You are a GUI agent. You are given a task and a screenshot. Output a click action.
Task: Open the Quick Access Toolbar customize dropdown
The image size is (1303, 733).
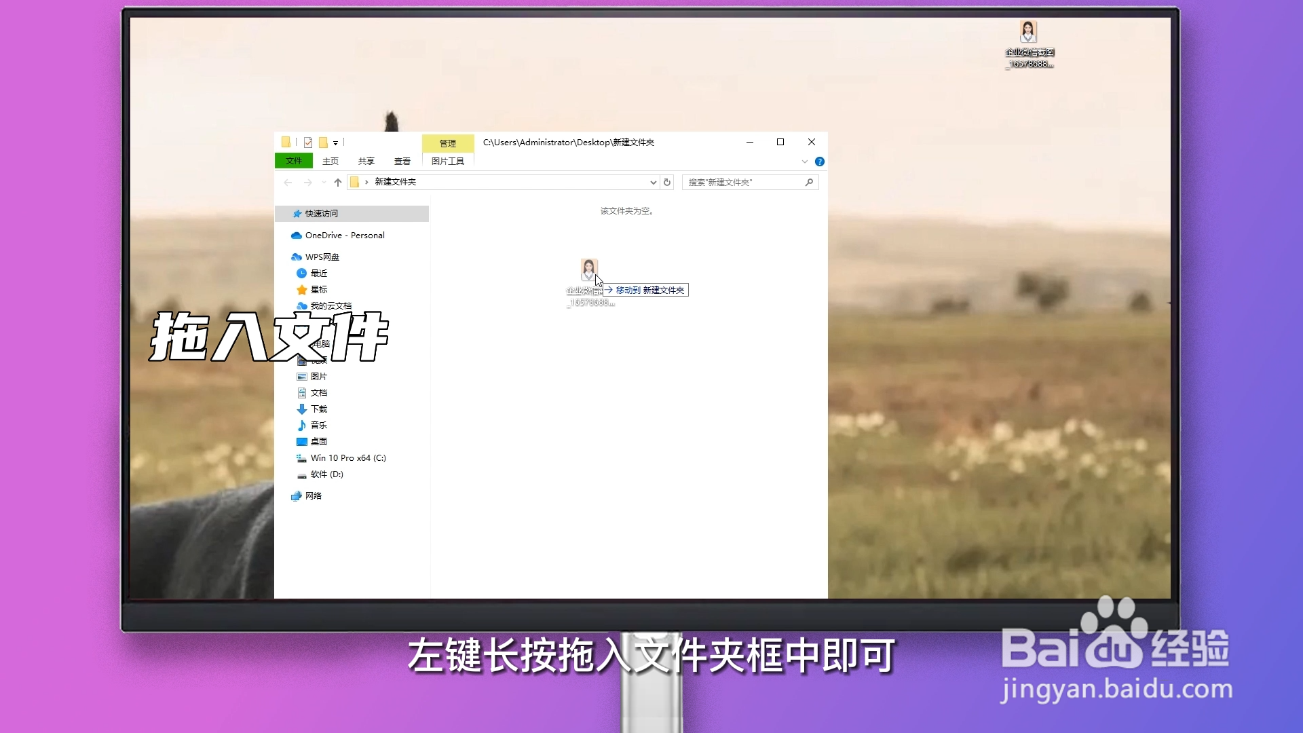[336, 143]
